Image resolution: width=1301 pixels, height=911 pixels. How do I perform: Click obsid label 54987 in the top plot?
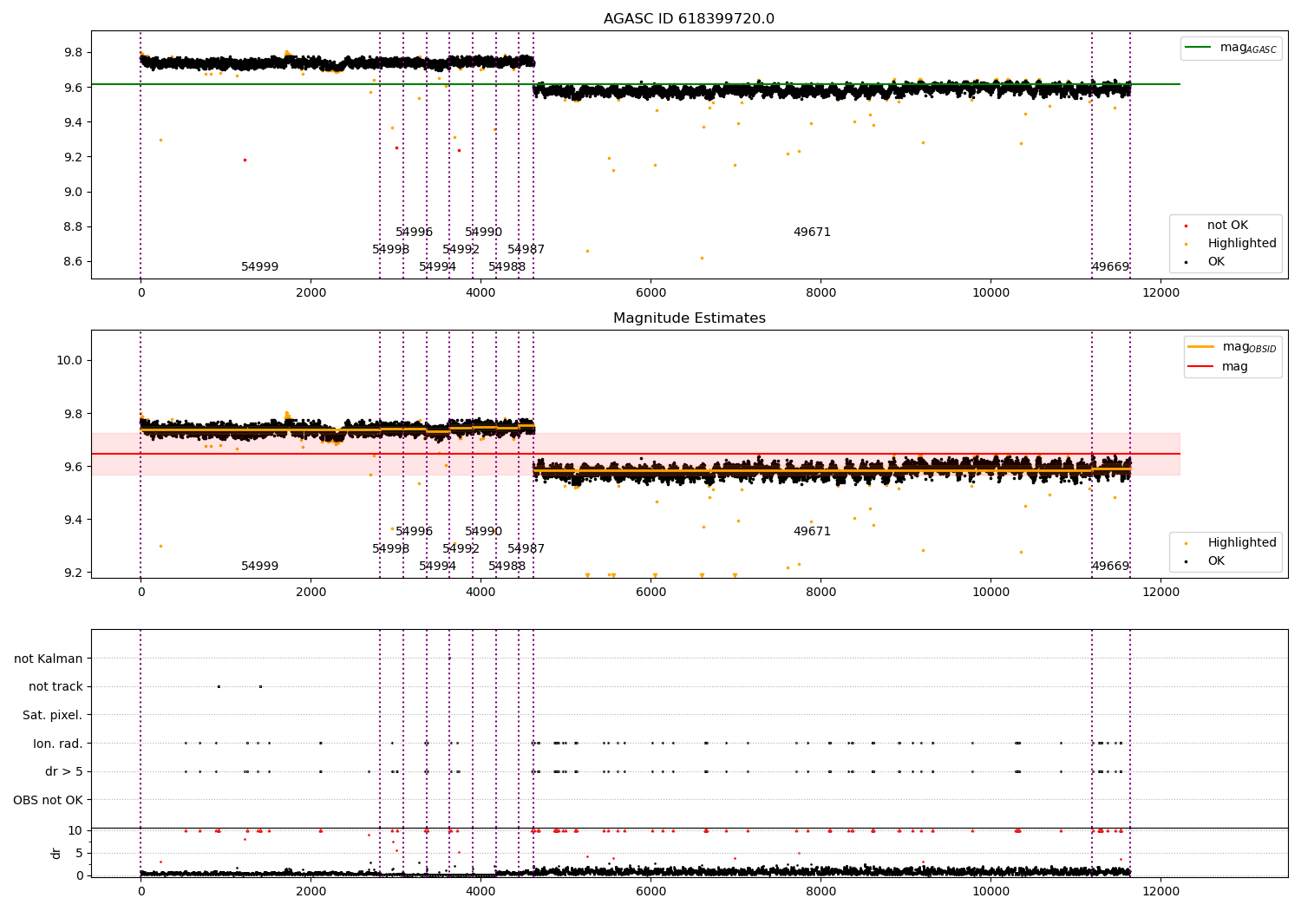click(526, 250)
